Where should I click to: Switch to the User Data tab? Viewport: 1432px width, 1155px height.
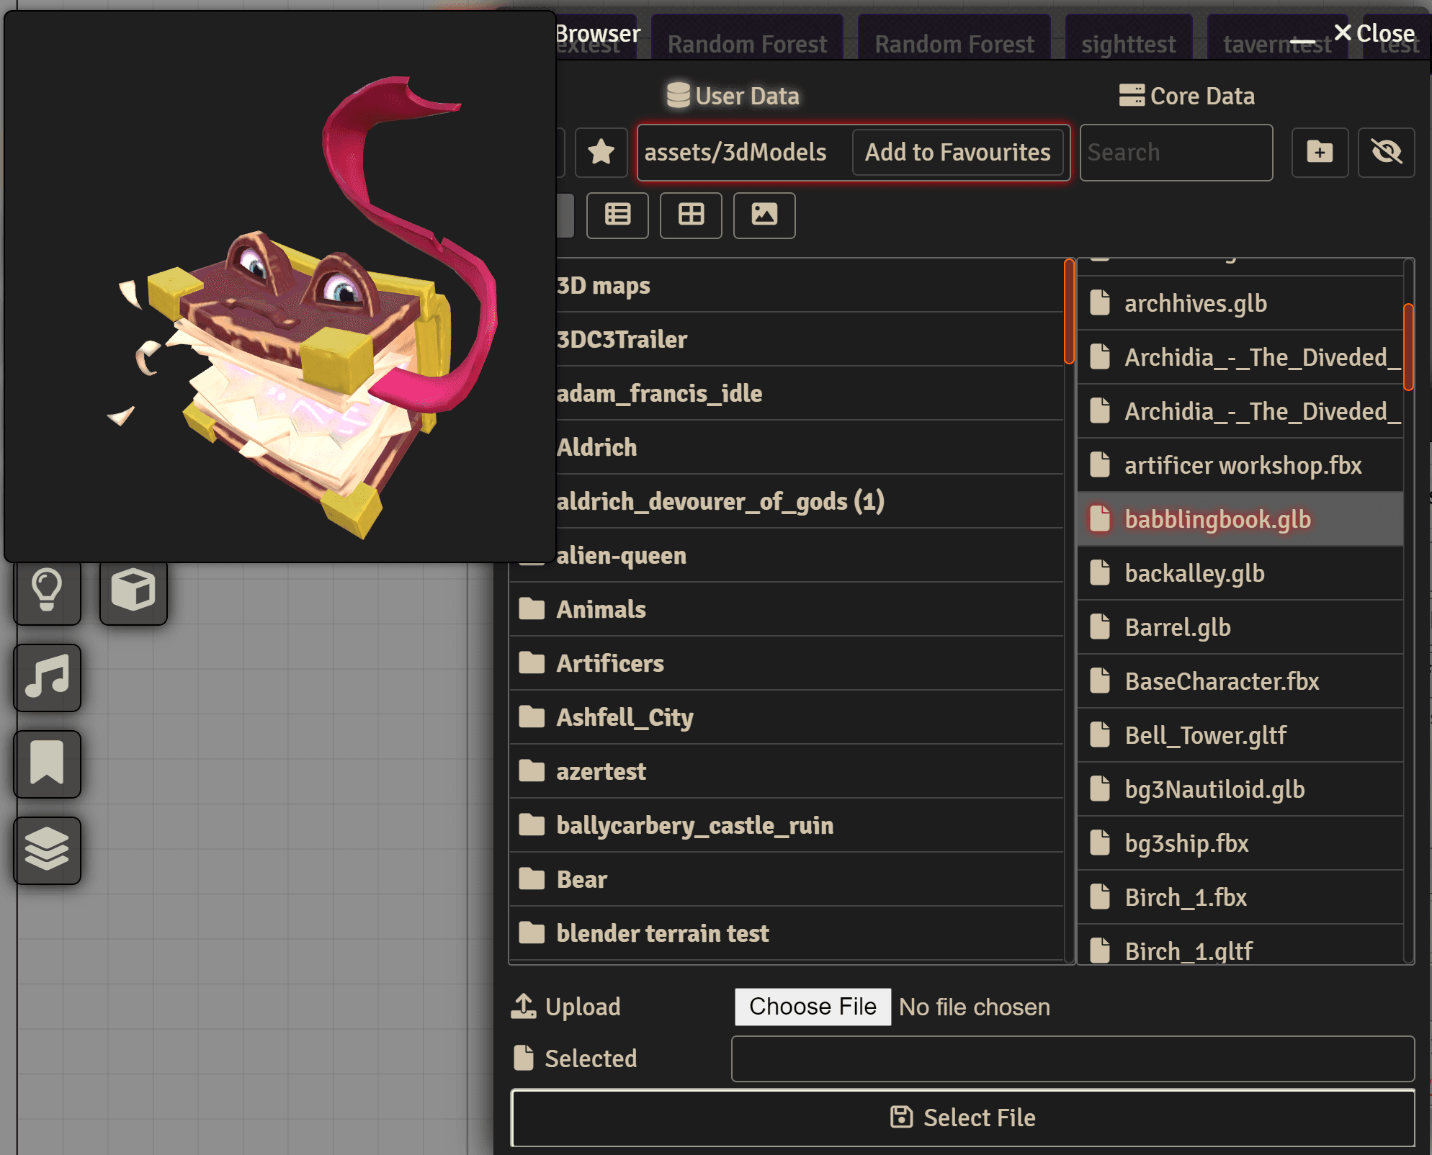click(733, 96)
